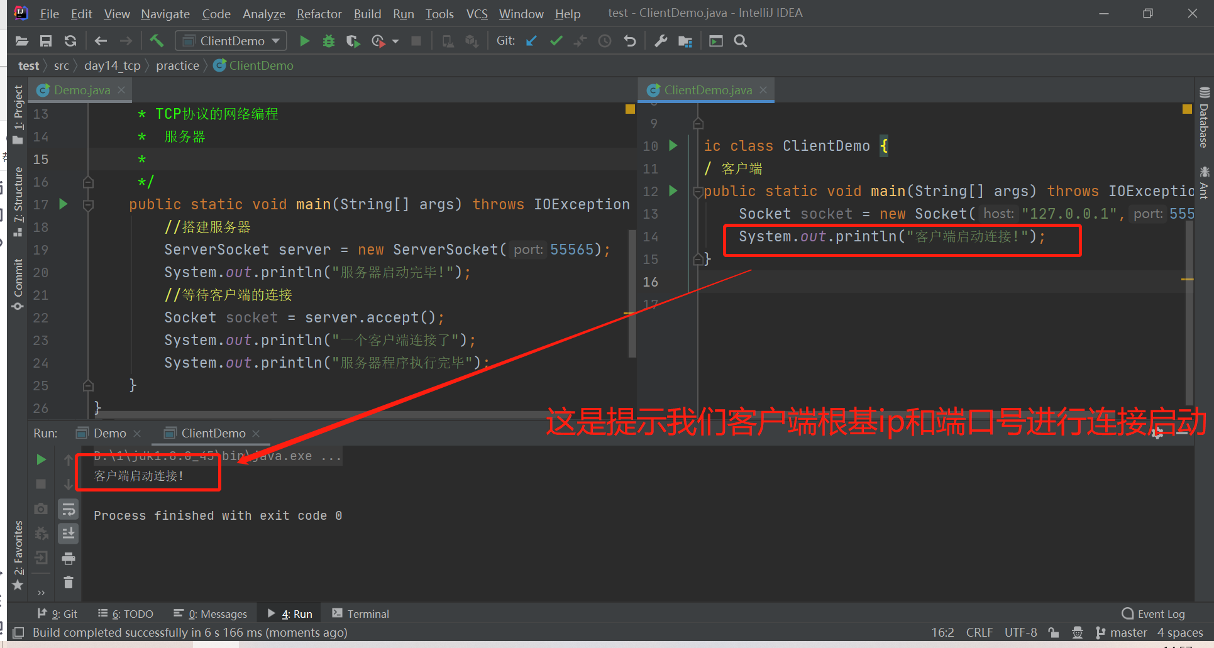Run with Coverage shield icon

coord(353,41)
